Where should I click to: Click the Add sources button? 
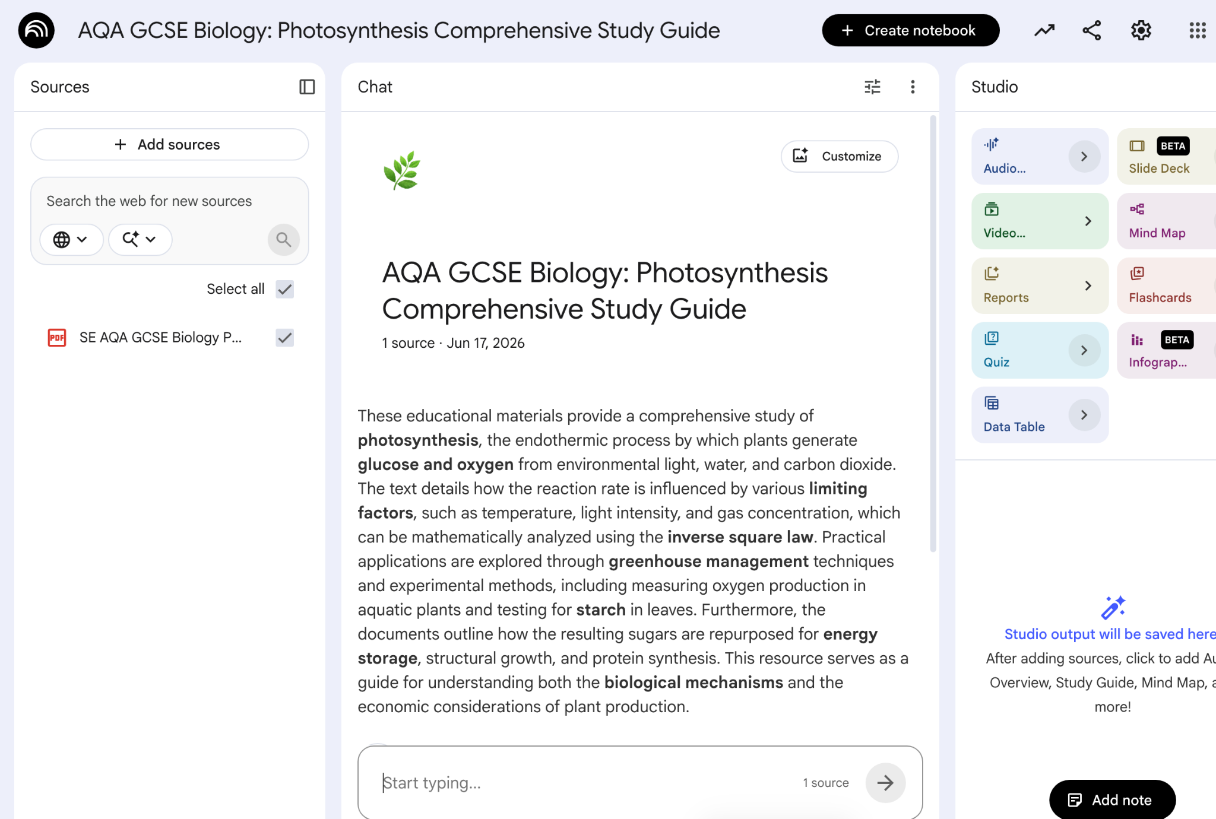point(169,144)
